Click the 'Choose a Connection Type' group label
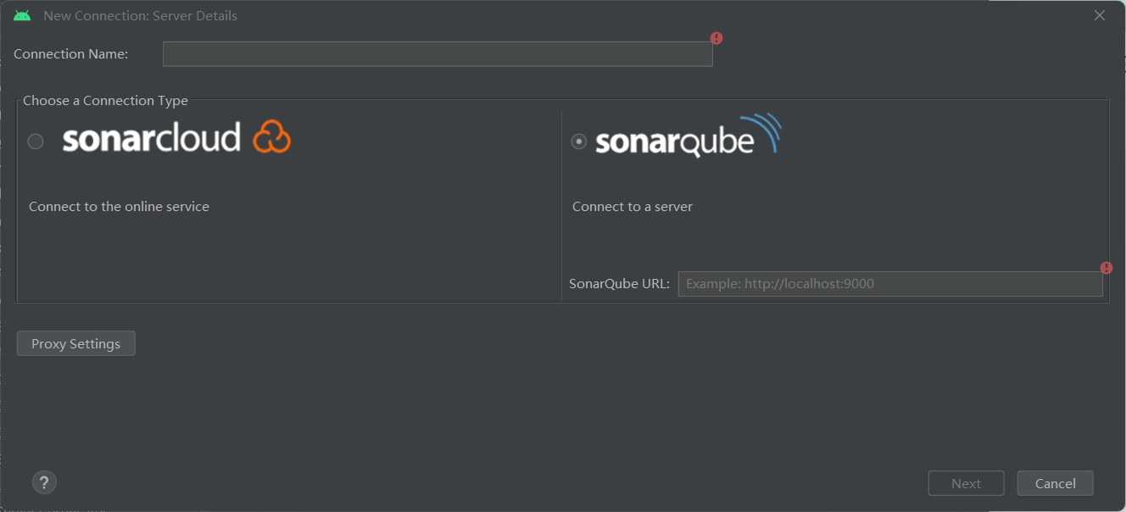 point(104,100)
